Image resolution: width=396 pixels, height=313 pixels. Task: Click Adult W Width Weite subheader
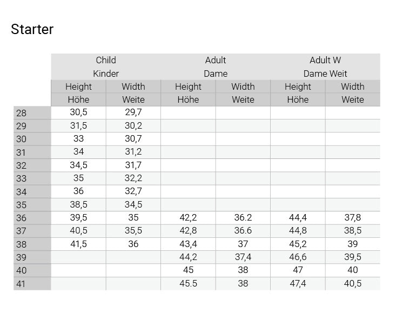pyautogui.click(x=353, y=93)
